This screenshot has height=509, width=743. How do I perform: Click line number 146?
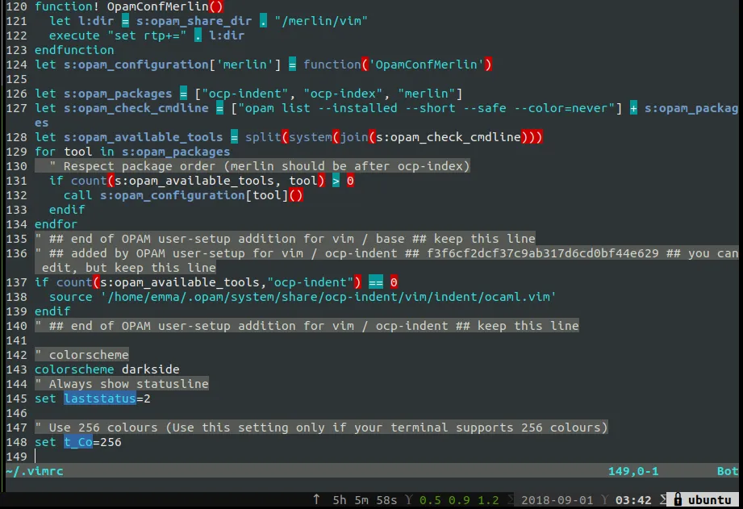pyautogui.click(x=17, y=413)
